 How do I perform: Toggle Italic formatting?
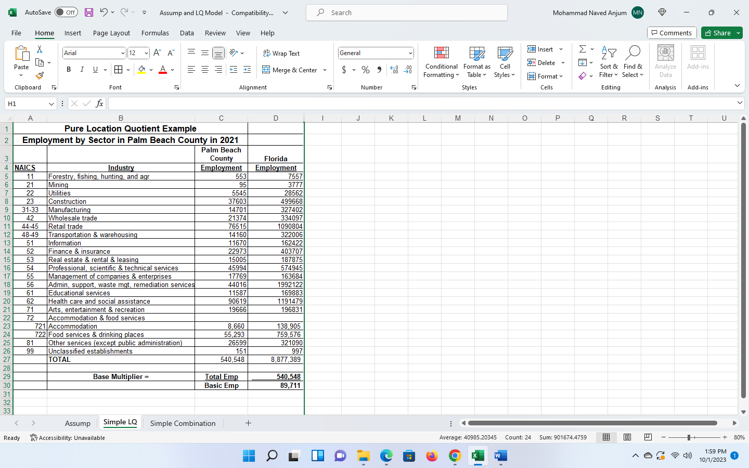tap(82, 70)
